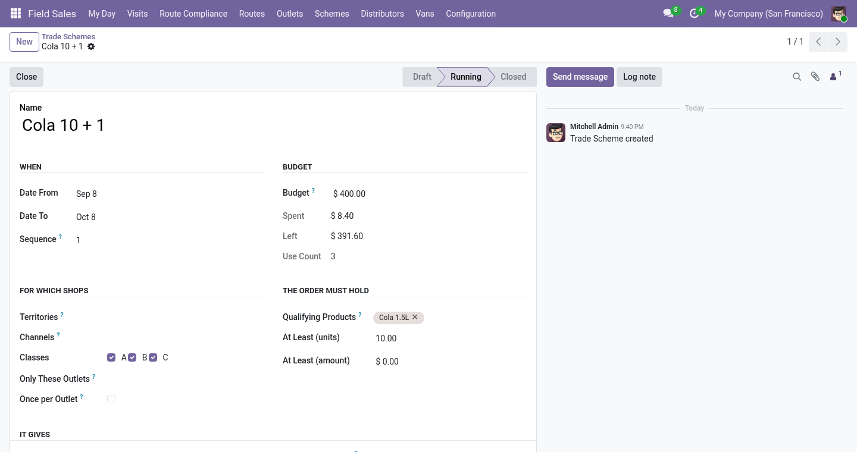Image resolution: width=857 pixels, height=452 pixels.
Task: Open the Outlets menu
Action: pyautogui.click(x=290, y=14)
